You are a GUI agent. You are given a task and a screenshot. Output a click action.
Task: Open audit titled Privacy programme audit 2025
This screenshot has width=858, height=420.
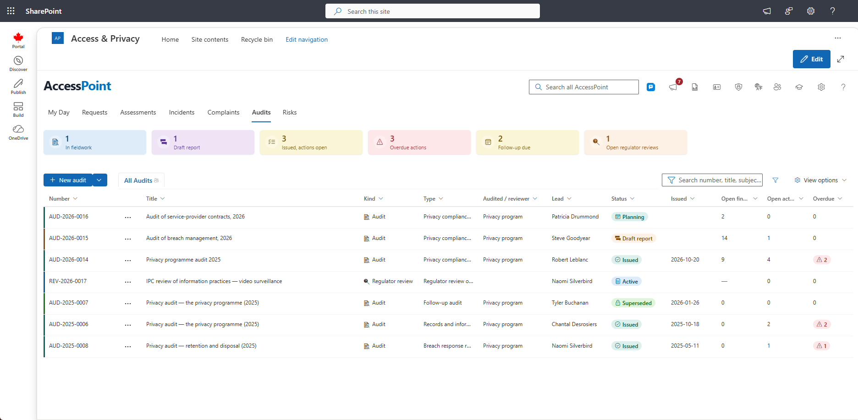click(x=183, y=260)
